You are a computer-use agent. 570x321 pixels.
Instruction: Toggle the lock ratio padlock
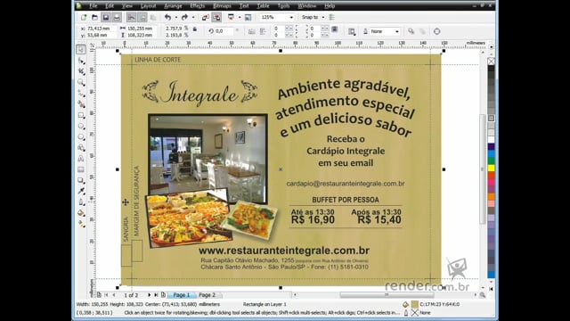pyautogui.click(x=195, y=29)
